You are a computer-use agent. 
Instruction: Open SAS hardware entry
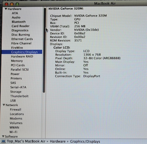[13, 83]
